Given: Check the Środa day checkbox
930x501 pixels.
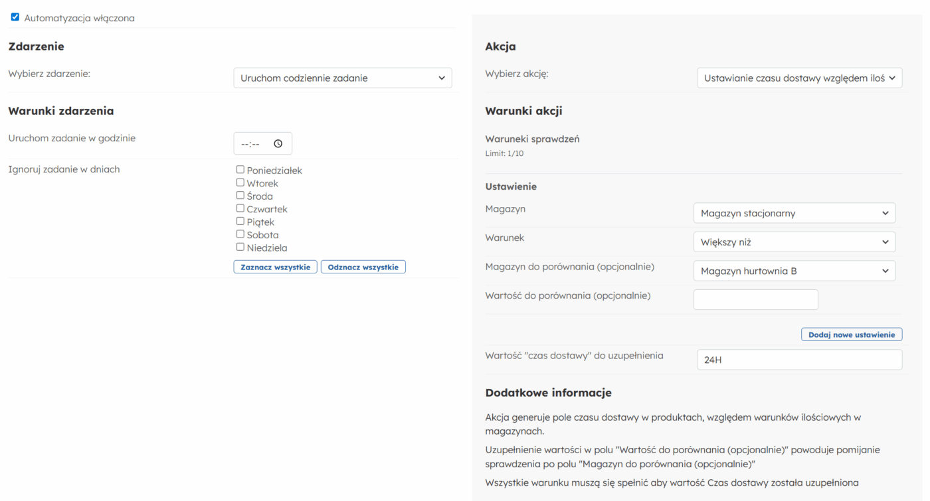Looking at the screenshot, I should (240, 196).
